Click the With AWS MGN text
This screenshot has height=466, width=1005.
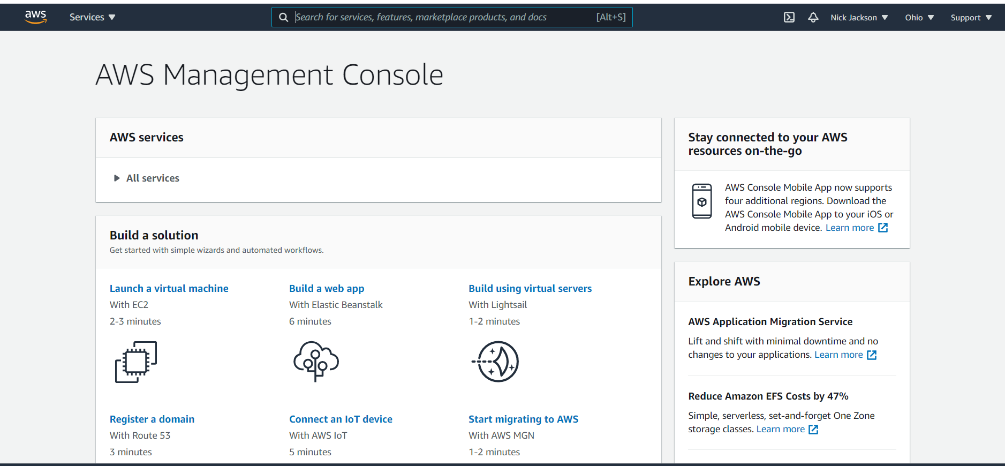tap(501, 435)
